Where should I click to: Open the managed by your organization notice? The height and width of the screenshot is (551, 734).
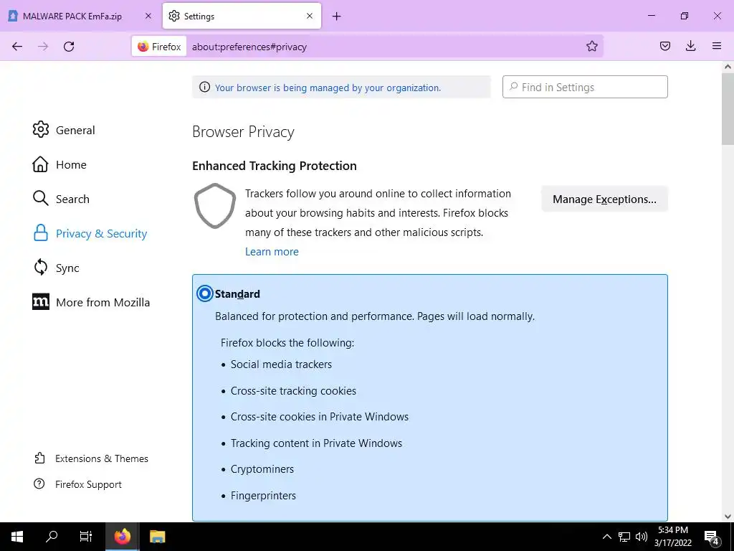click(328, 88)
